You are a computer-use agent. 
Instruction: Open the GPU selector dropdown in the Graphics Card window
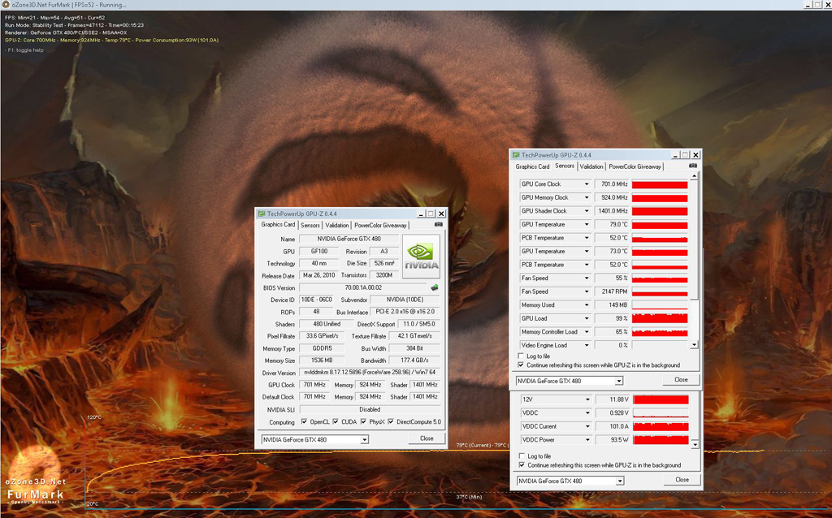[x=364, y=439]
